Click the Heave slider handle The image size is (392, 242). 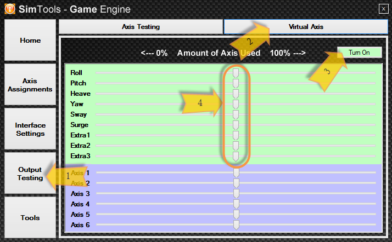[236, 94]
